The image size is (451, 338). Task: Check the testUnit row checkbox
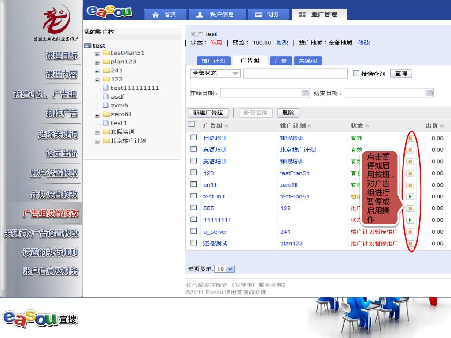194,196
